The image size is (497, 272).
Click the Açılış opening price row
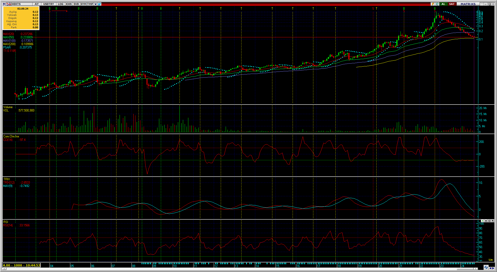pyautogui.click(x=21, y=12)
